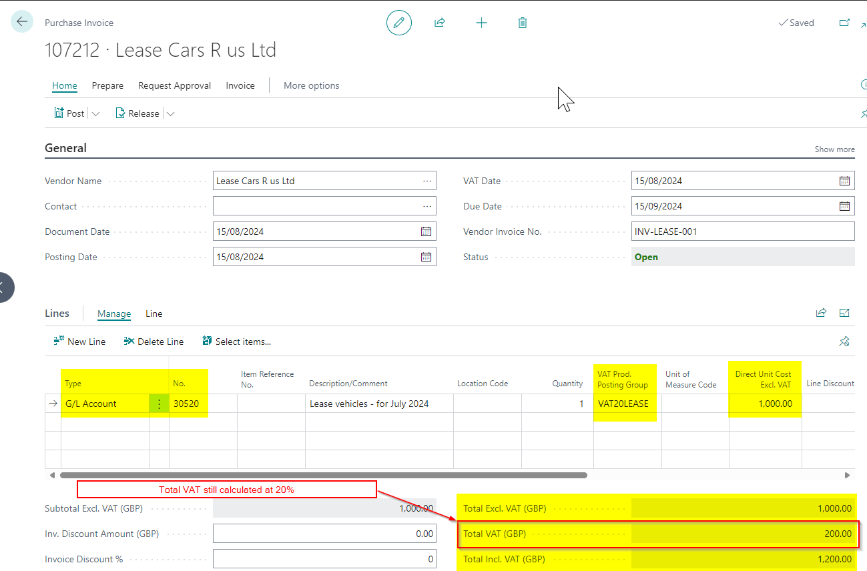Open edit mode via the pencil icon

398,22
